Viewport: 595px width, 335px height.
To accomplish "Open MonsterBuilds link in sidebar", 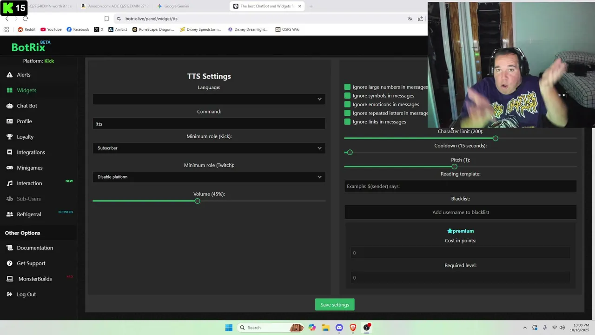I will [35, 279].
